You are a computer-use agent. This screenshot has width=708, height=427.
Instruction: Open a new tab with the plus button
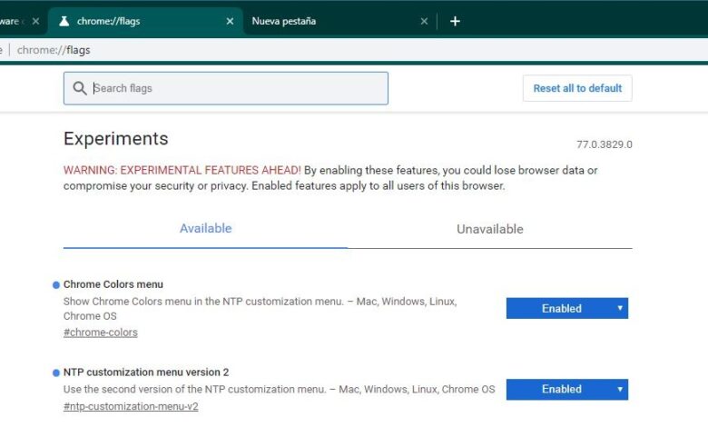click(x=455, y=21)
